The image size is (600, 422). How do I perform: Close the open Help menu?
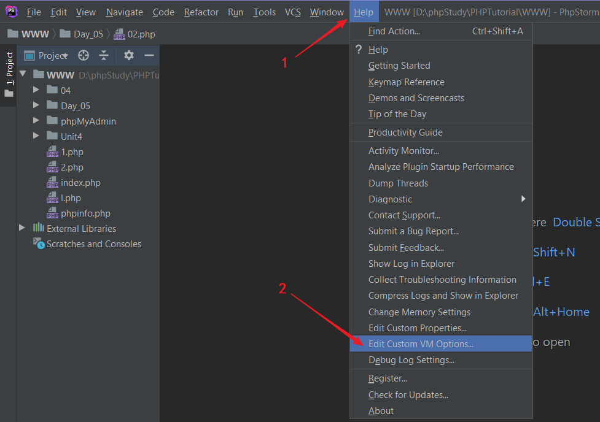[x=364, y=12]
